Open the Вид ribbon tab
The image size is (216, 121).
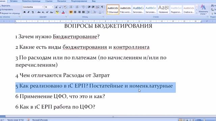(x=94, y=1)
